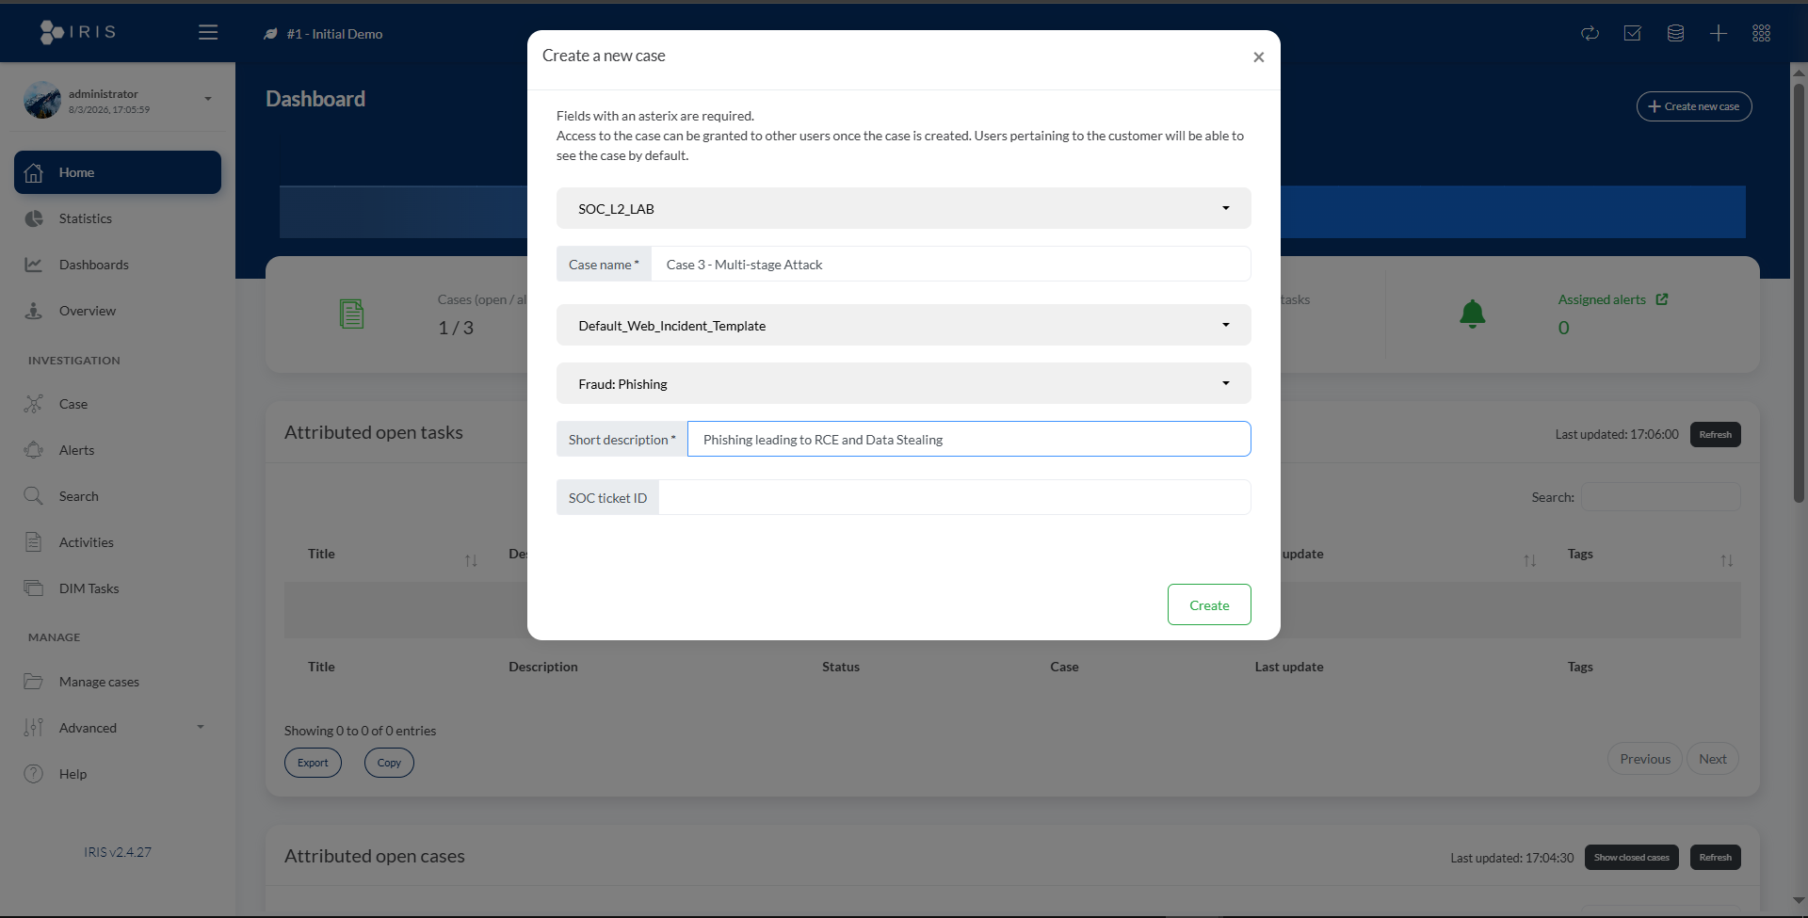Open the tasks checkmark icon in top bar

1633,34
